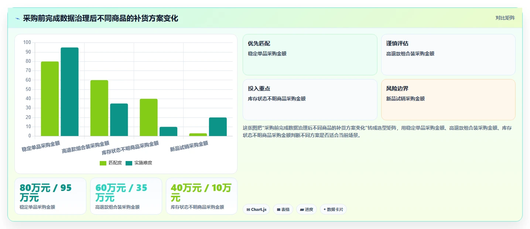This screenshot has height=229, width=530.
Task: Click the y-axis value 100
Action: coord(27,42)
